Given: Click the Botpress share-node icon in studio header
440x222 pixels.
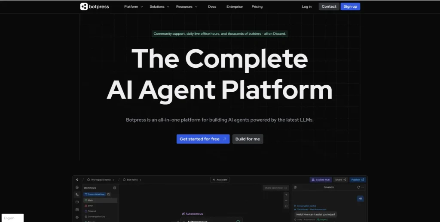Looking at the screenshot, I should [77, 180].
